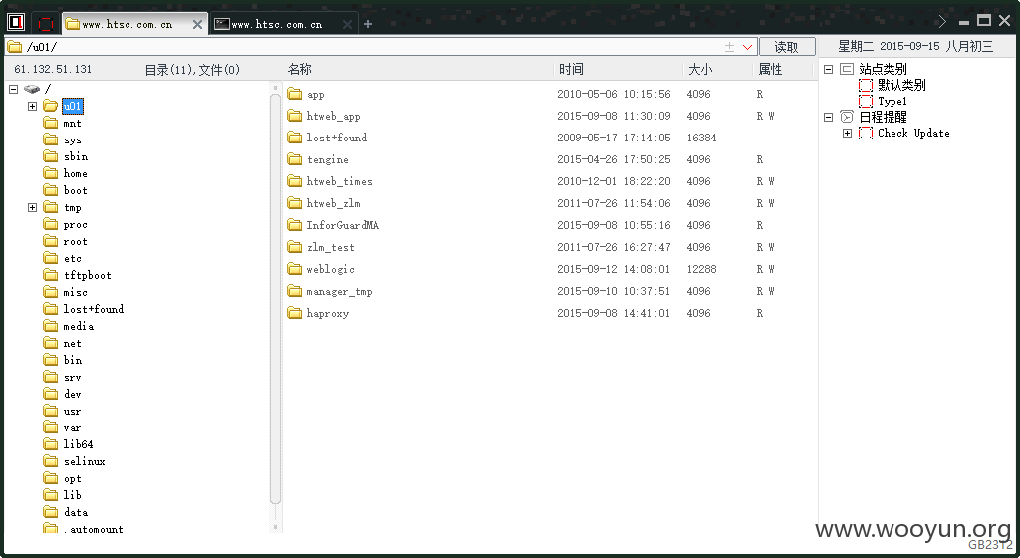Add a new tab with plus button
Screen dimensions: 1020x558
(x=368, y=24)
